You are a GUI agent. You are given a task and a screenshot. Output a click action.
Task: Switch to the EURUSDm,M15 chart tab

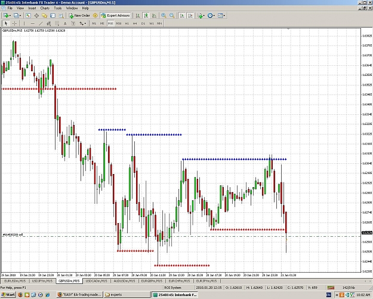tap(15, 281)
